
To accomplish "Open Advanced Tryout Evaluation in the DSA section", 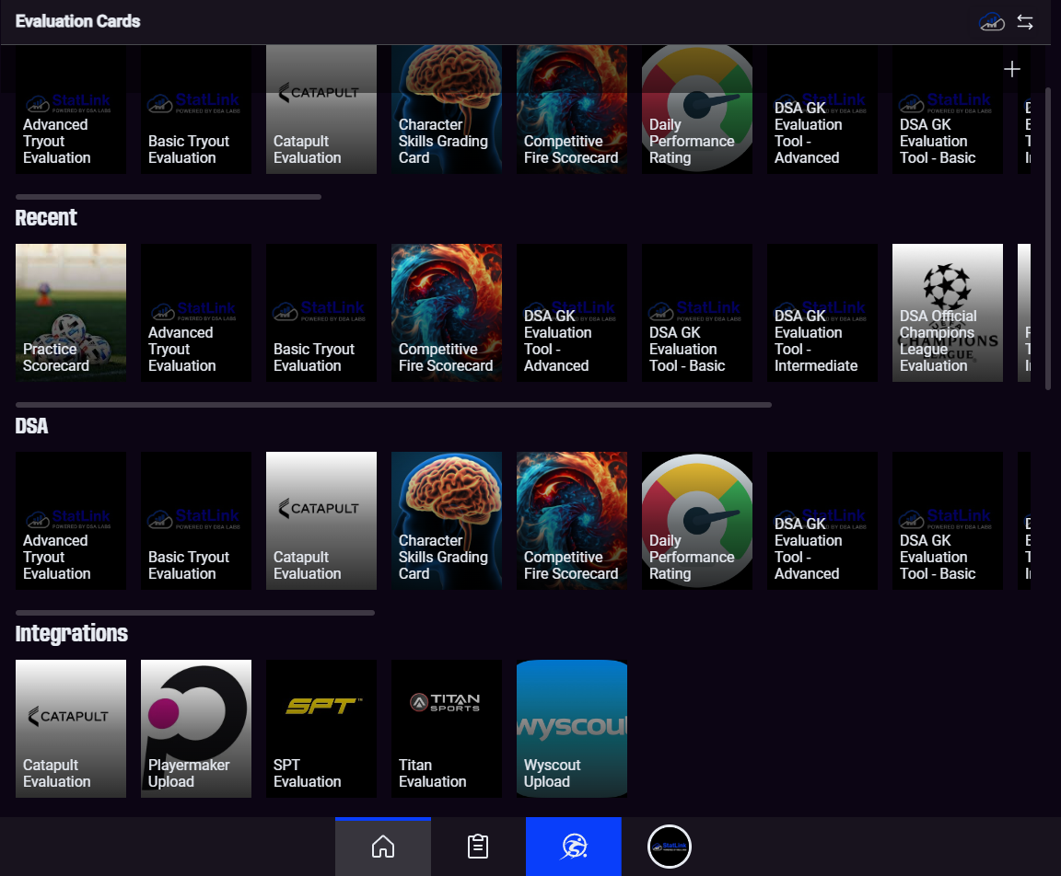I will click(x=71, y=521).
